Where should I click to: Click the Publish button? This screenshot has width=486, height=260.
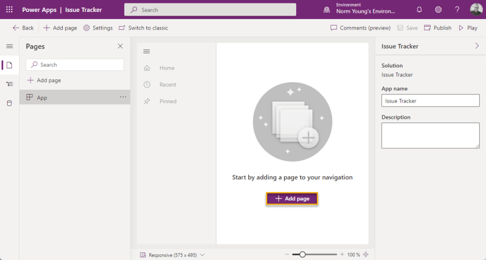(437, 28)
